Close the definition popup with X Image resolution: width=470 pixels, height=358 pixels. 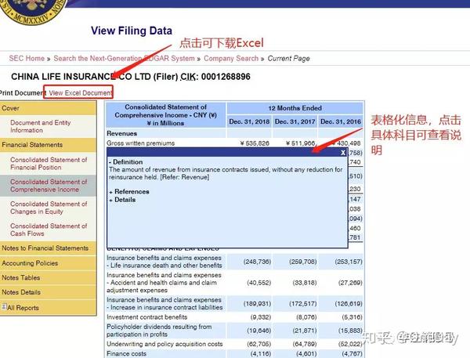[x=343, y=153]
